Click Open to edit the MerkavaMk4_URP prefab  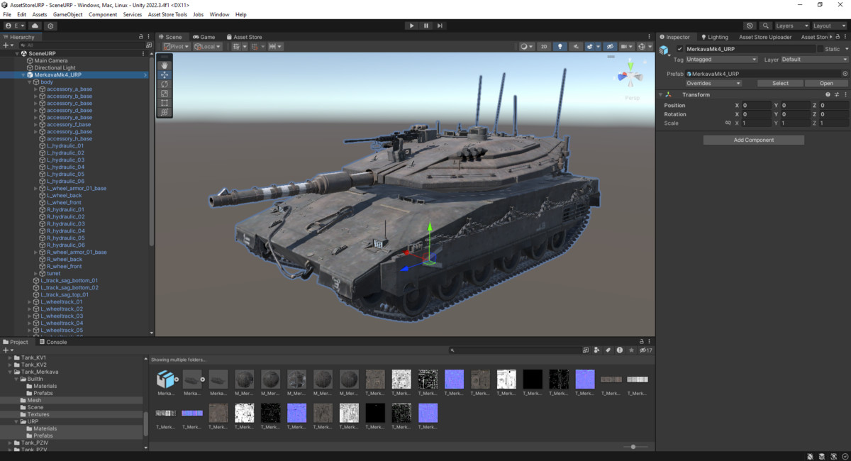click(x=825, y=83)
